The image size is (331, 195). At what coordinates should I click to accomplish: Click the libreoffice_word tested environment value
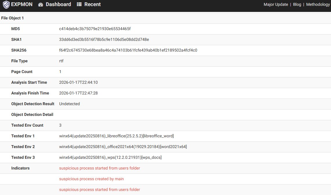pos(116,136)
